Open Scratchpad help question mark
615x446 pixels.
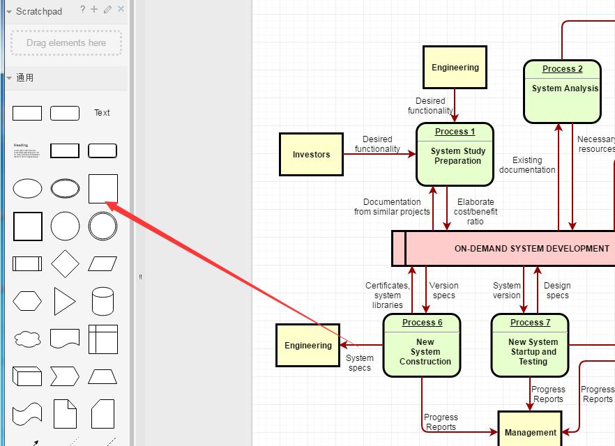coord(82,9)
